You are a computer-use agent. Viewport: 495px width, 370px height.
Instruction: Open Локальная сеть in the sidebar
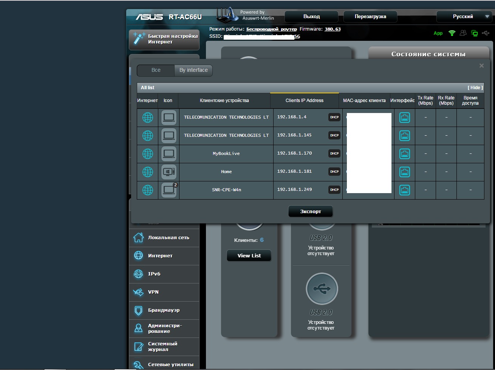tap(164, 238)
